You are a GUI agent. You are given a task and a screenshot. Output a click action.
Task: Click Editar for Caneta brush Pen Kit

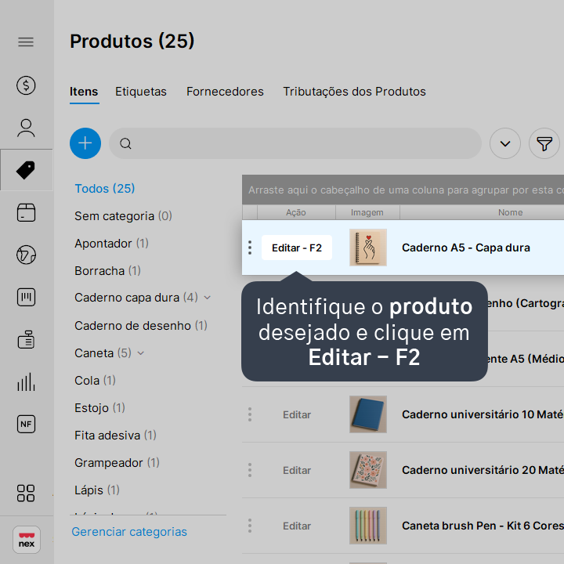[x=297, y=526]
